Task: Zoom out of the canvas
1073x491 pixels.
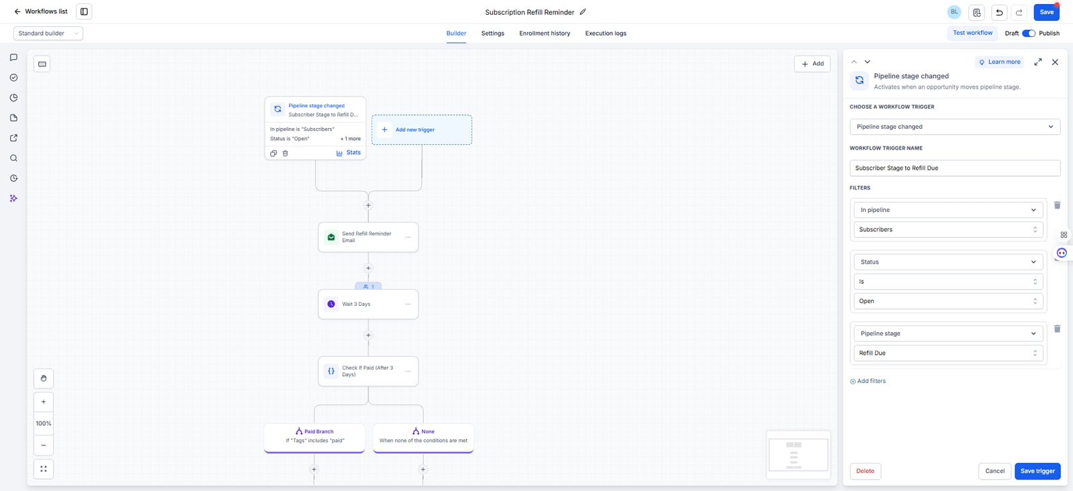Action: click(44, 445)
